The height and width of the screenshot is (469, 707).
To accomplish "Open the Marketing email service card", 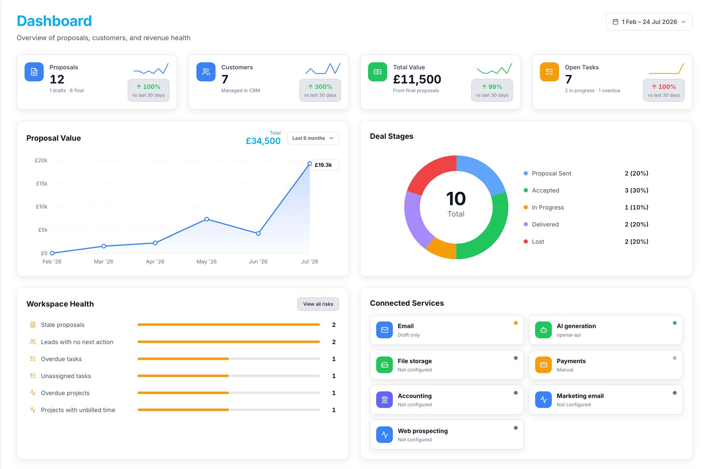I will pos(605,399).
